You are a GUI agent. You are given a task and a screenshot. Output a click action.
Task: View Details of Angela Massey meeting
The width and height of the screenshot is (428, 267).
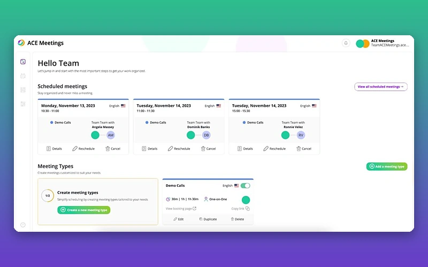54,149
